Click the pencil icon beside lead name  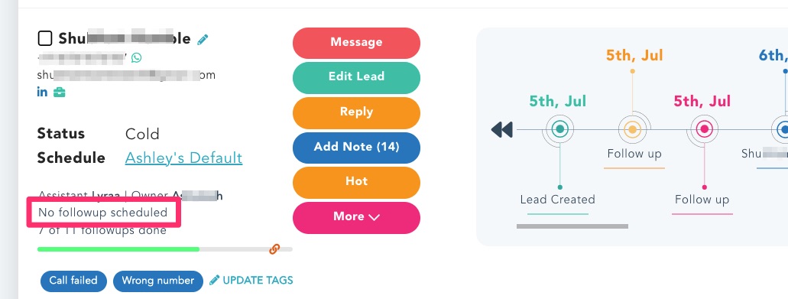click(x=203, y=39)
